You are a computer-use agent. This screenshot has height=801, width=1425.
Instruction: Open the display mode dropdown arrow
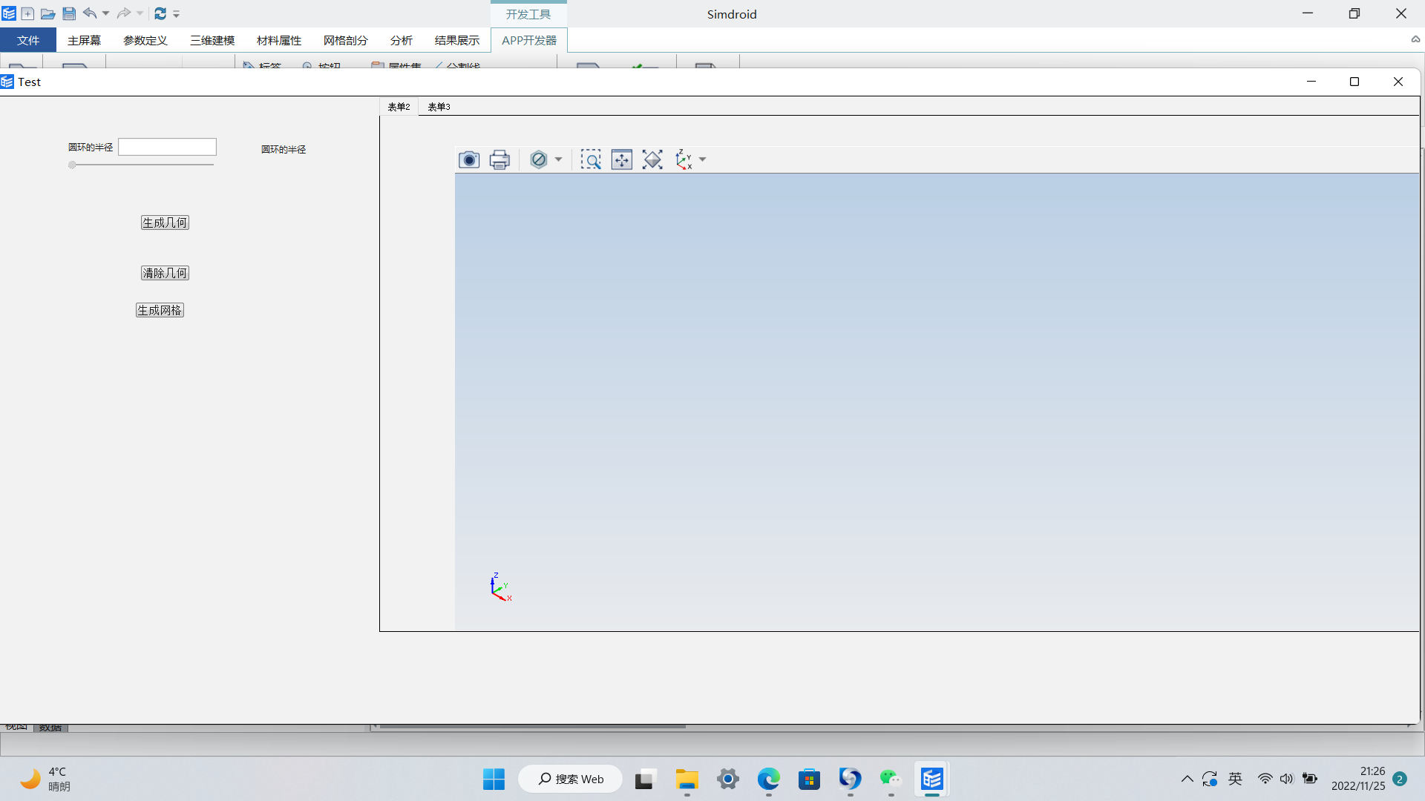coord(558,159)
